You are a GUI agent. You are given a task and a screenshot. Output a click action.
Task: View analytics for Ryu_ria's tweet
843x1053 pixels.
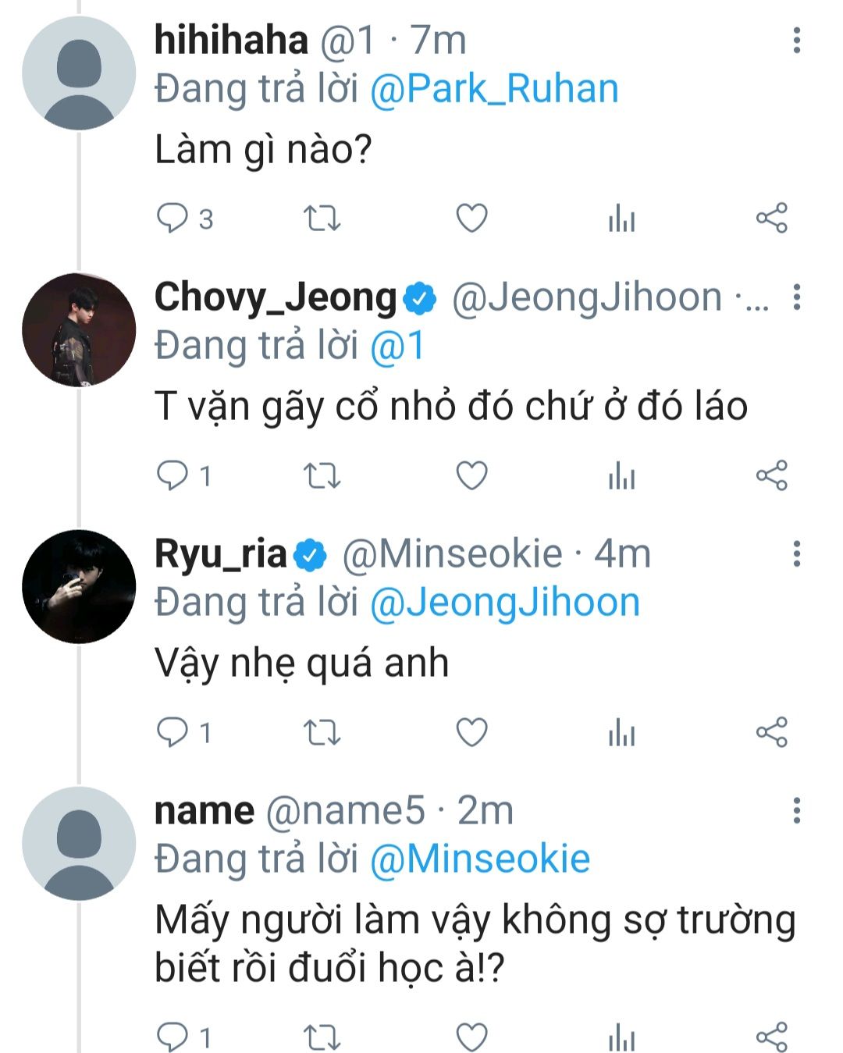click(621, 733)
